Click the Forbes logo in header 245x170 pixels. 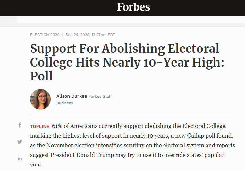tap(133, 7)
